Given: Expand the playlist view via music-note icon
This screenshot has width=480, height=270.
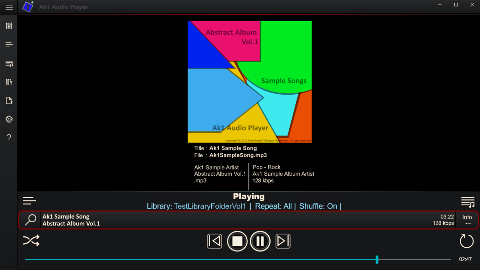Looking at the screenshot, I should [x=468, y=202].
